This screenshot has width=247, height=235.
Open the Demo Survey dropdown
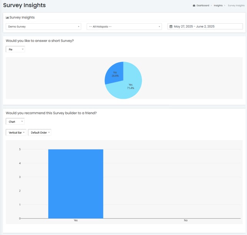[x=43, y=27]
